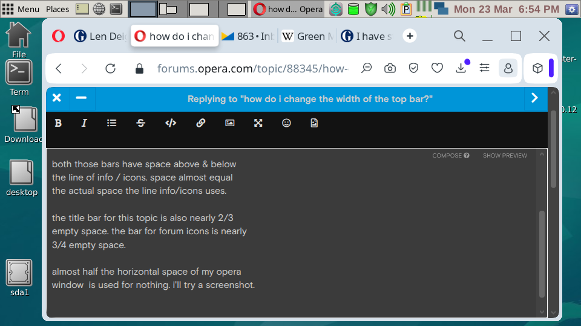Click the 'how d... Opera' taskbar entry

coord(288,9)
